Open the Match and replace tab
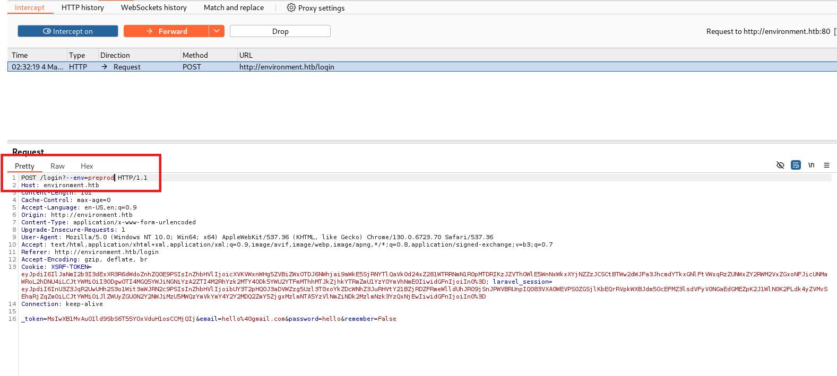Viewport: 837px width, 376px height. pos(234,7)
